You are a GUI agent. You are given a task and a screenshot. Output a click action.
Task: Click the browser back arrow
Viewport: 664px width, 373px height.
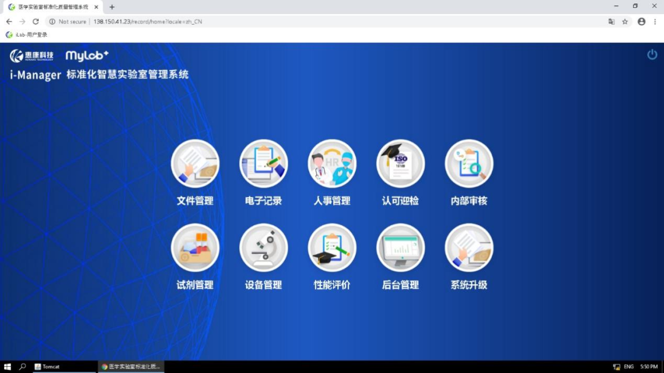(x=9, y=21)
